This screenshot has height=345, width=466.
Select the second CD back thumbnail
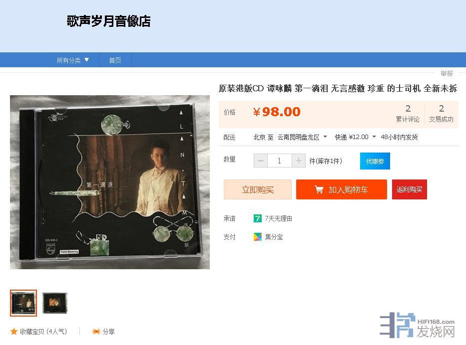(x=54, y=303)
